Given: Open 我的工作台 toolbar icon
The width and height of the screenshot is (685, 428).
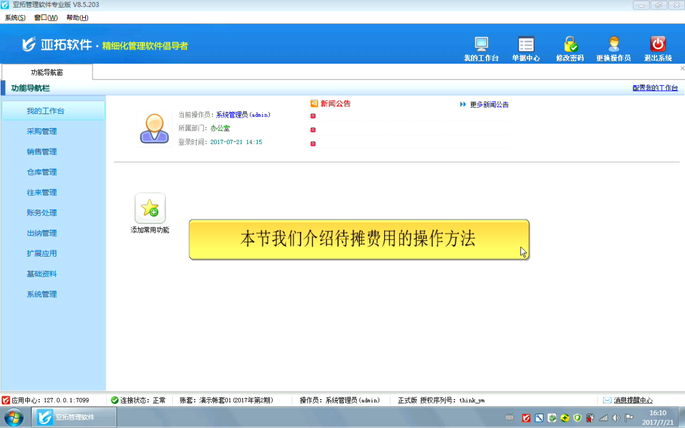Looking at the screenshot, I should pyautogui.click(x=481, y=45).
